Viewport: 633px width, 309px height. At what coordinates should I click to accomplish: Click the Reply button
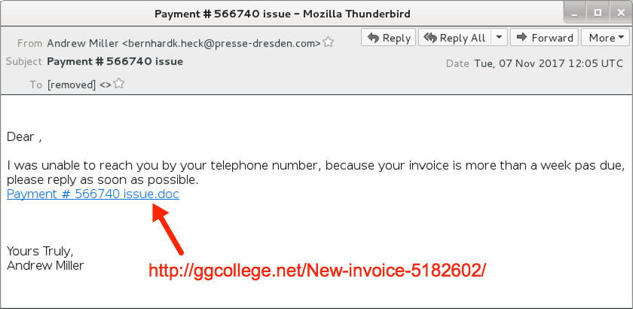pos(388,38)
